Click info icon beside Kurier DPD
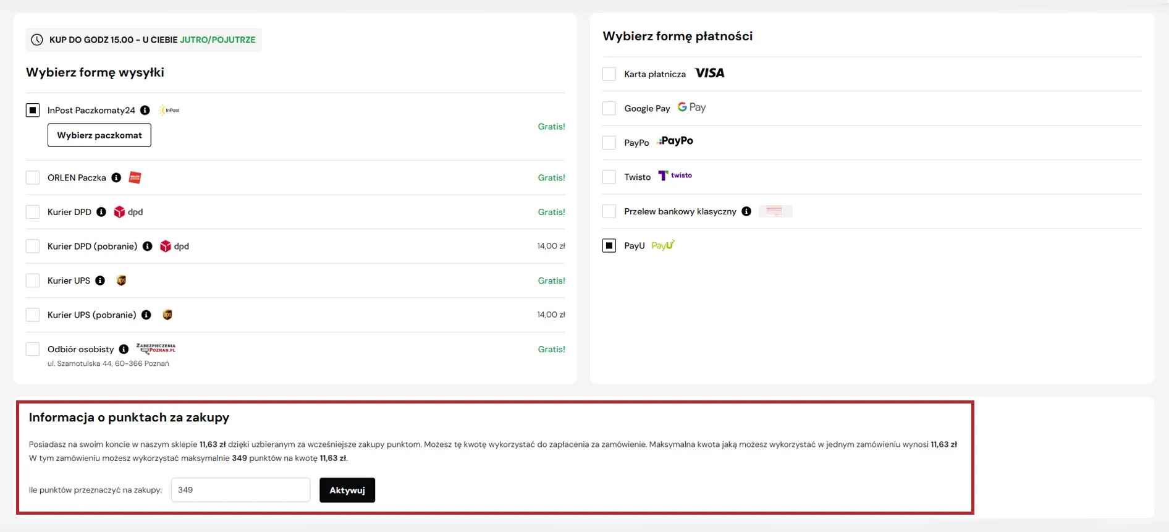Screen dimensions: 1169x532 coord(101,212)
